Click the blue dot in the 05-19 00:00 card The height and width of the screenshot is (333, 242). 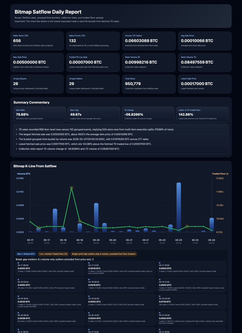pyautogui.click(x=89, y=296)
